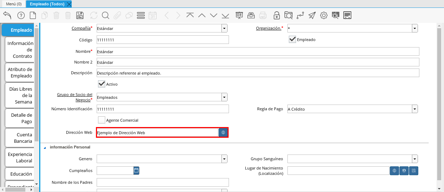Open the Organización dropdown
The width and height of the screenshot is (444, 192).
click(415, 28)
